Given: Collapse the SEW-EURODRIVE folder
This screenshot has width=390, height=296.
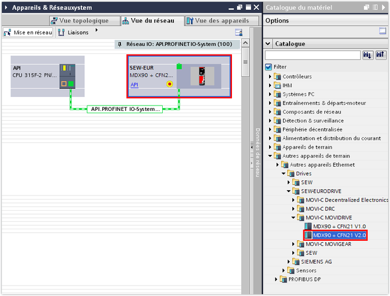Looking at the screenshot, I should point(289,191).
